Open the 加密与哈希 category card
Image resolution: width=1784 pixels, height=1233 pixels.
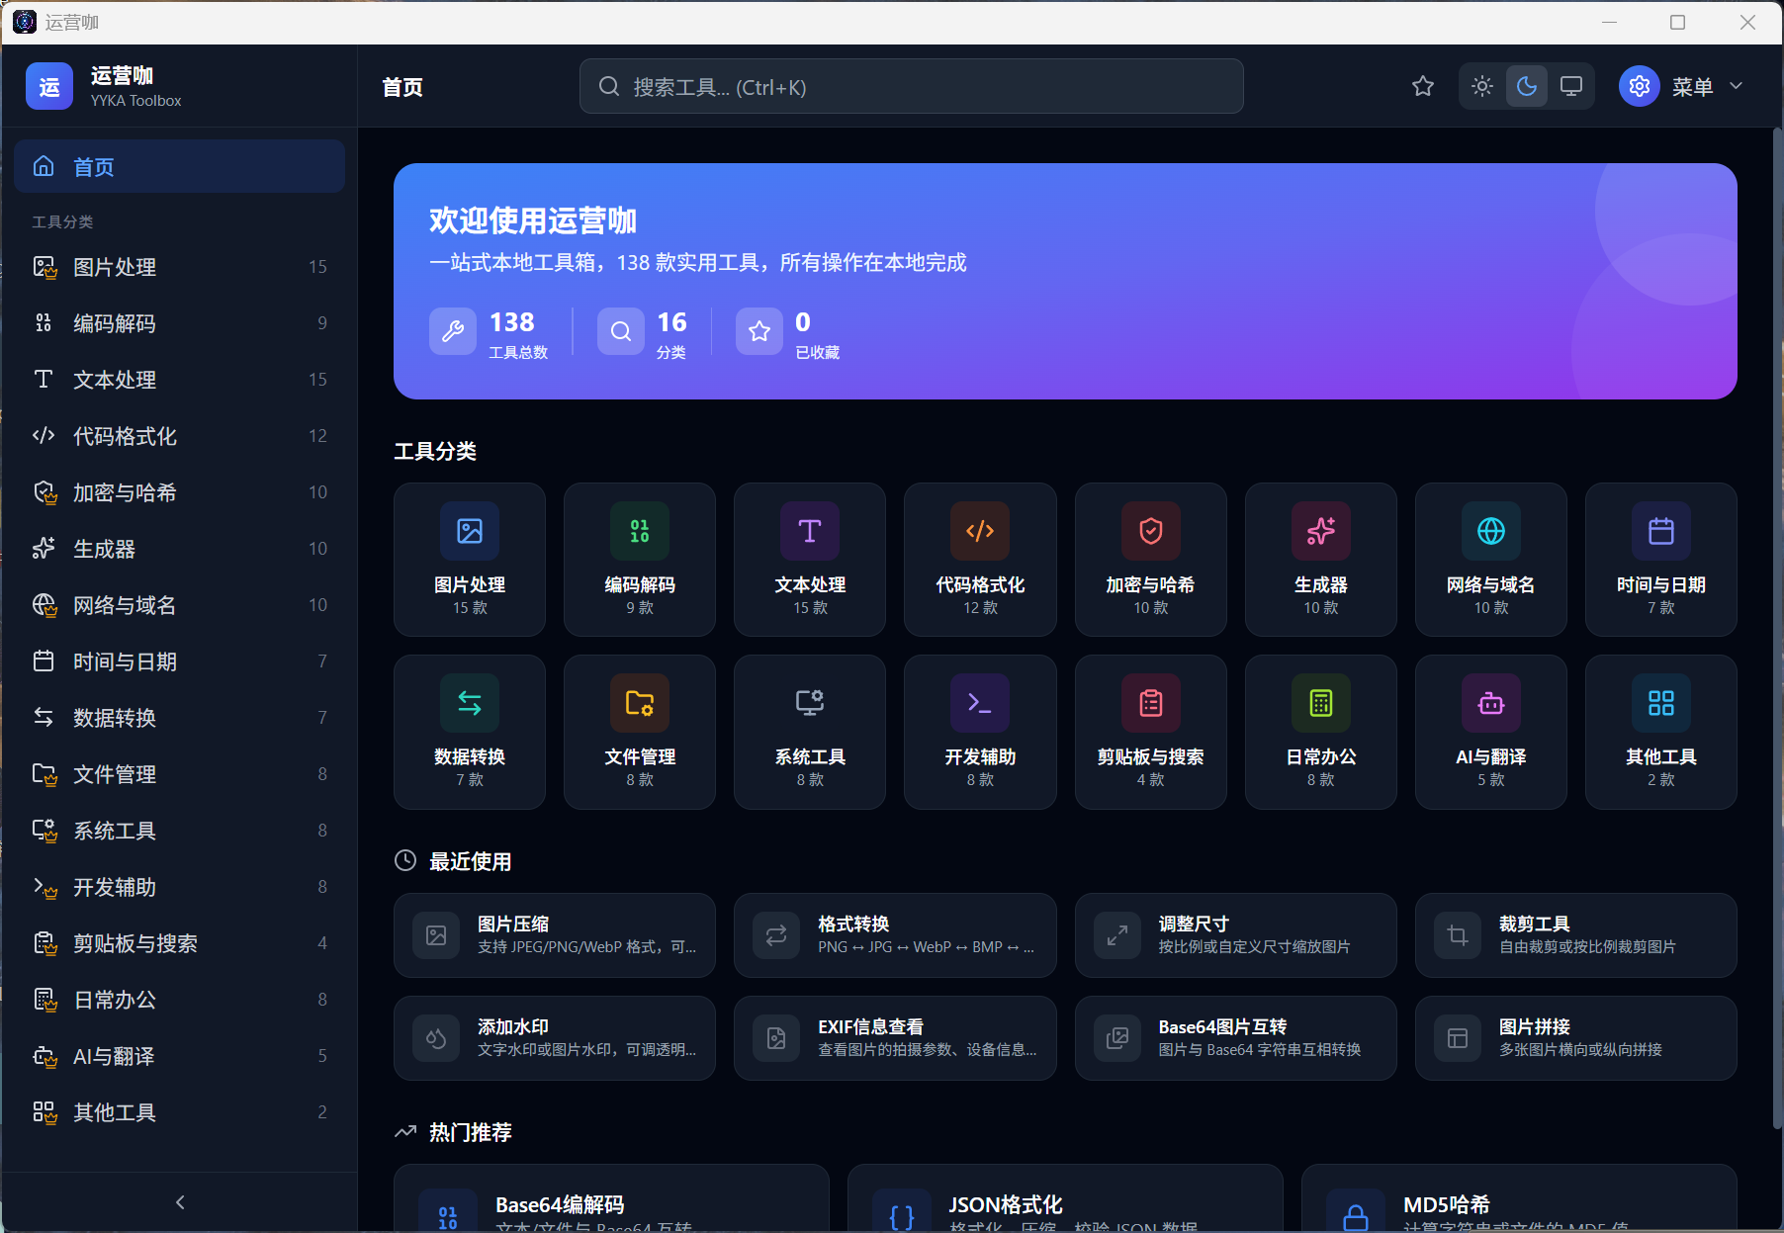(1150, 560)
